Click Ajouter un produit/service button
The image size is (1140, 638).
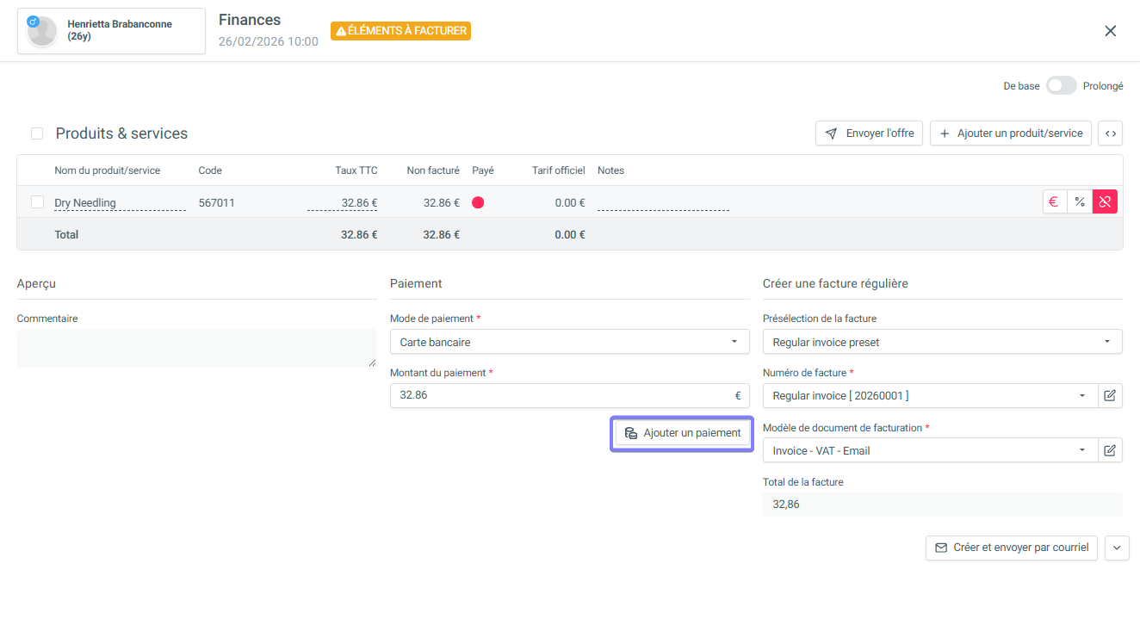1011,133
